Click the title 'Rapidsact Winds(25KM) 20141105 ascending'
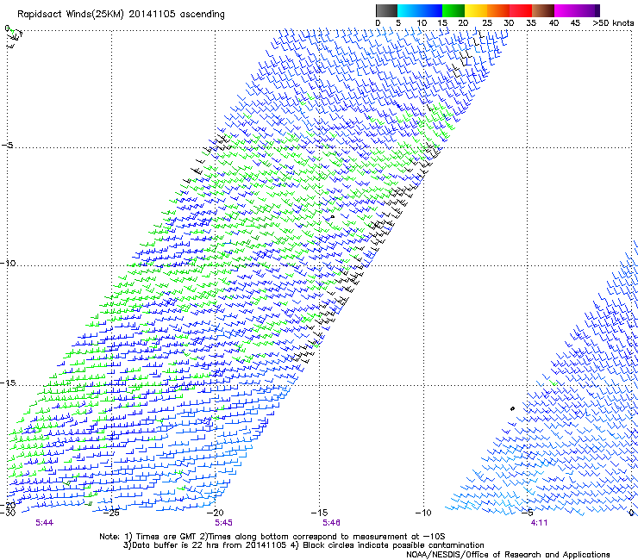The height and width of the screenshot is (560, 638). tap(121, 15)
